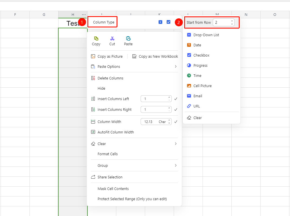The width and height of the screenshot is (290, 216).
Task: Click the Copy as New Workbook icon
Action: 134,56
